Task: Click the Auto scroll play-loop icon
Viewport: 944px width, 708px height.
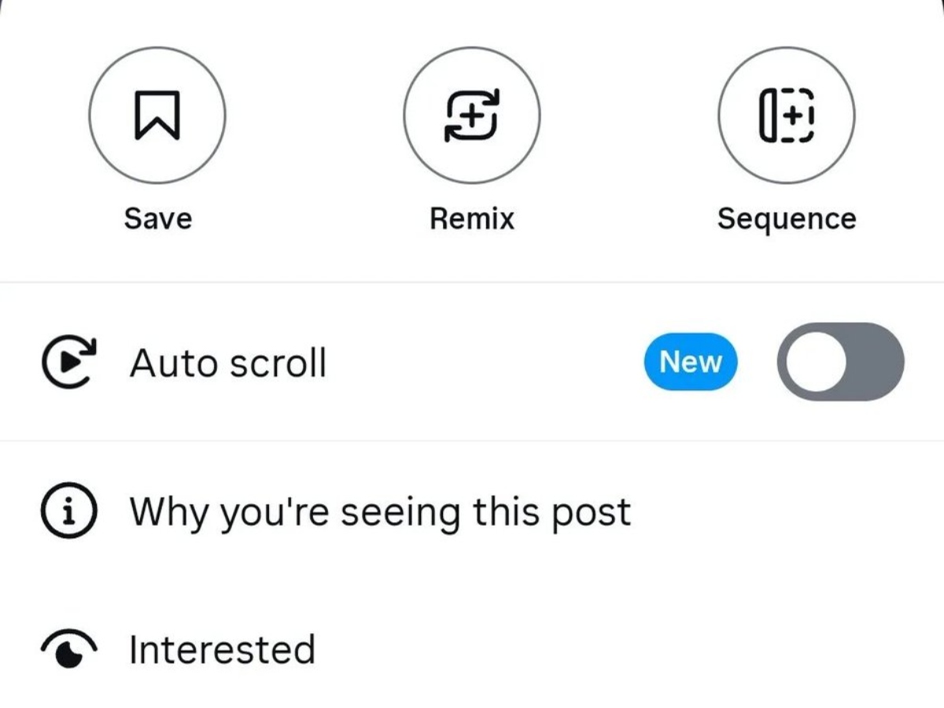Action: (68, 363)
